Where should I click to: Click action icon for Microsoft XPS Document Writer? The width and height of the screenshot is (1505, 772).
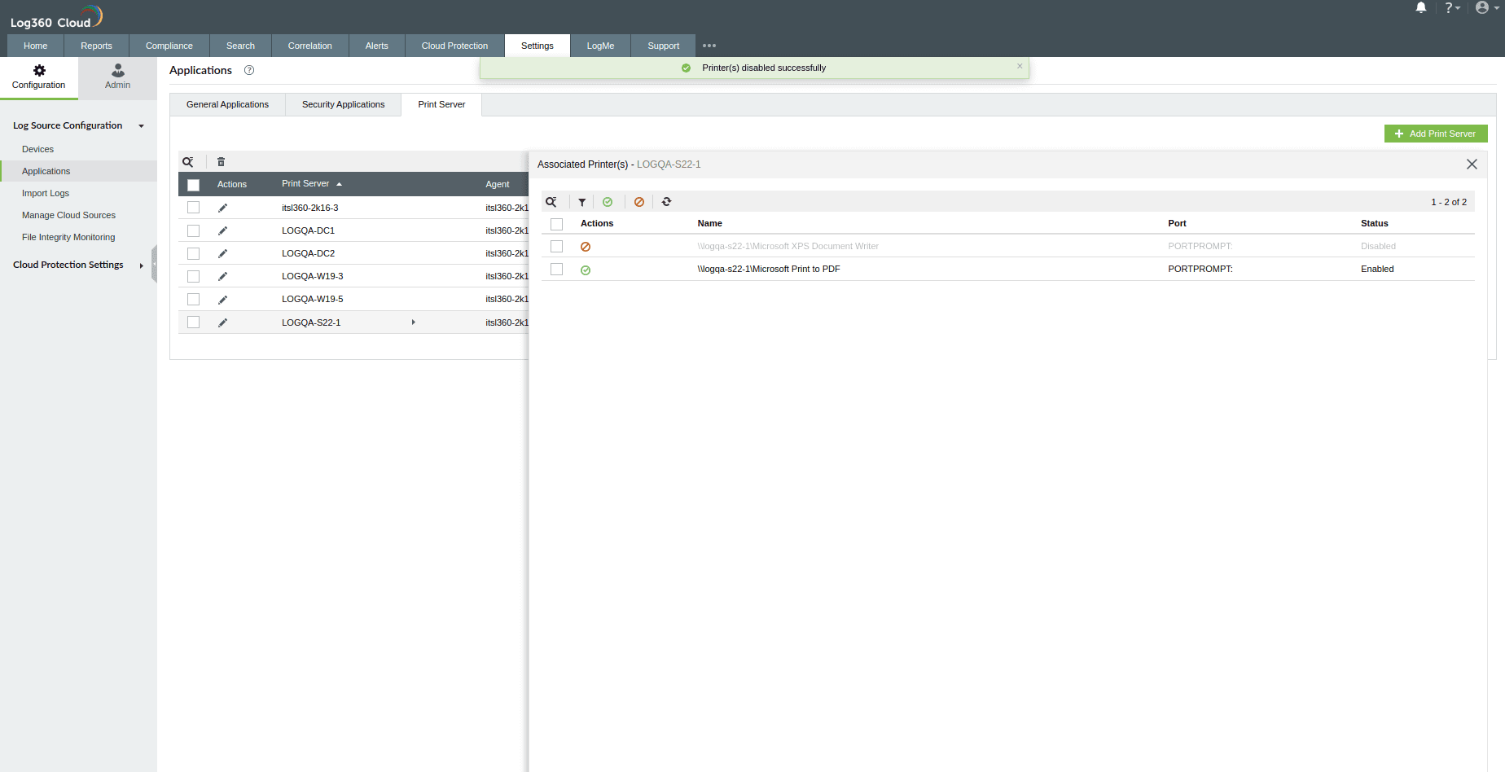point(586,247)
